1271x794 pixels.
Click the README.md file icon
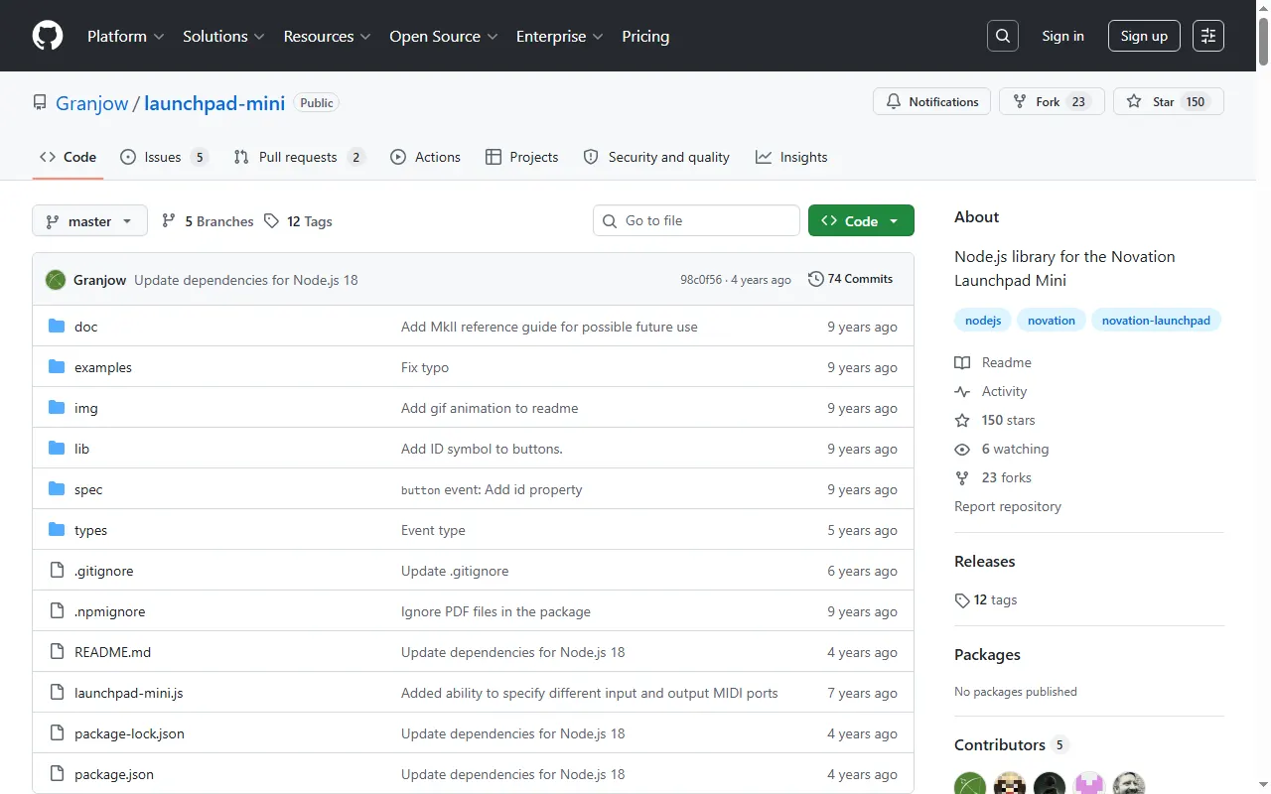(57, 652)
